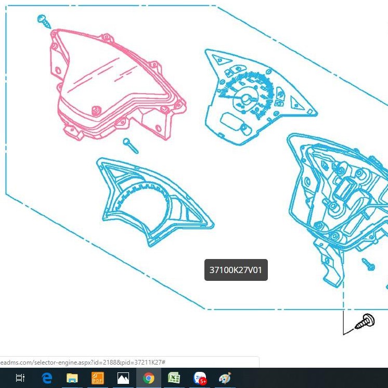Open Microsoft Excel from the taskbar

click(x=174, y=378)
